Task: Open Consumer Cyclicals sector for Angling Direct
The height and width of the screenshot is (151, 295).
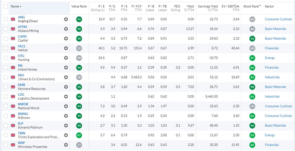Action: 278,19
